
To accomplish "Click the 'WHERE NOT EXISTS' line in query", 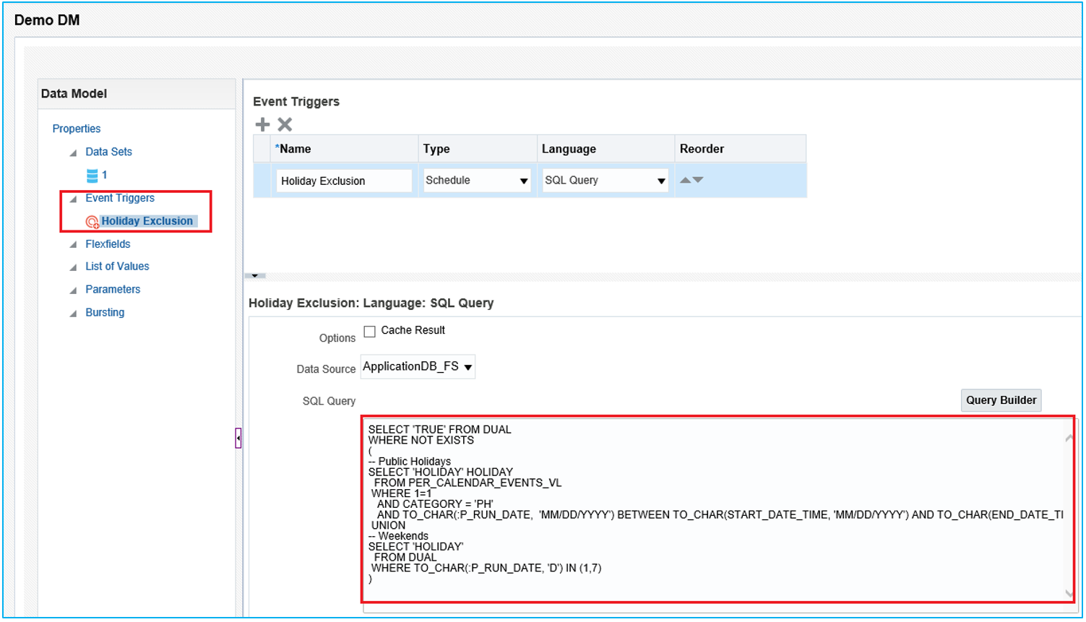I will [x=421, y=440].
